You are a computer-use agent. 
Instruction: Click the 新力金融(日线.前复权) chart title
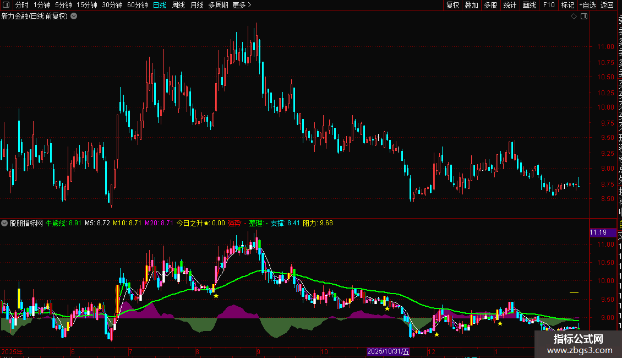click(x=35, y=17)
